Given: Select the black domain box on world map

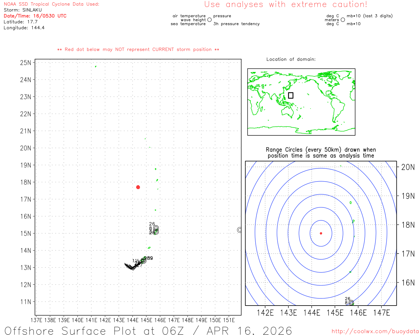Looking at the screenshot, I should point(291,95).
